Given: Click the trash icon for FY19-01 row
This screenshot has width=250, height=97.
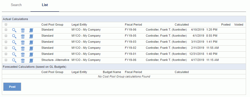Looking at the screenshot, I should 23,55.
